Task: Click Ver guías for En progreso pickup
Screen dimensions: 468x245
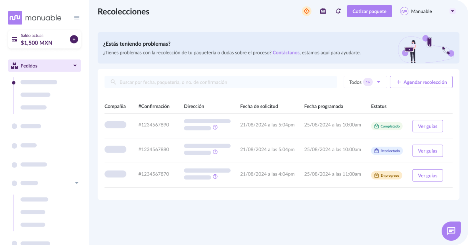Action: [x=428, y=176]
